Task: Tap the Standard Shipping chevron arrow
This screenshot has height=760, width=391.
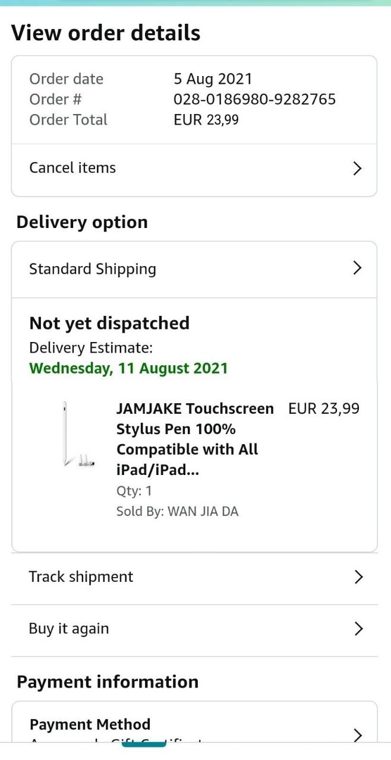Action: (357, 268)
